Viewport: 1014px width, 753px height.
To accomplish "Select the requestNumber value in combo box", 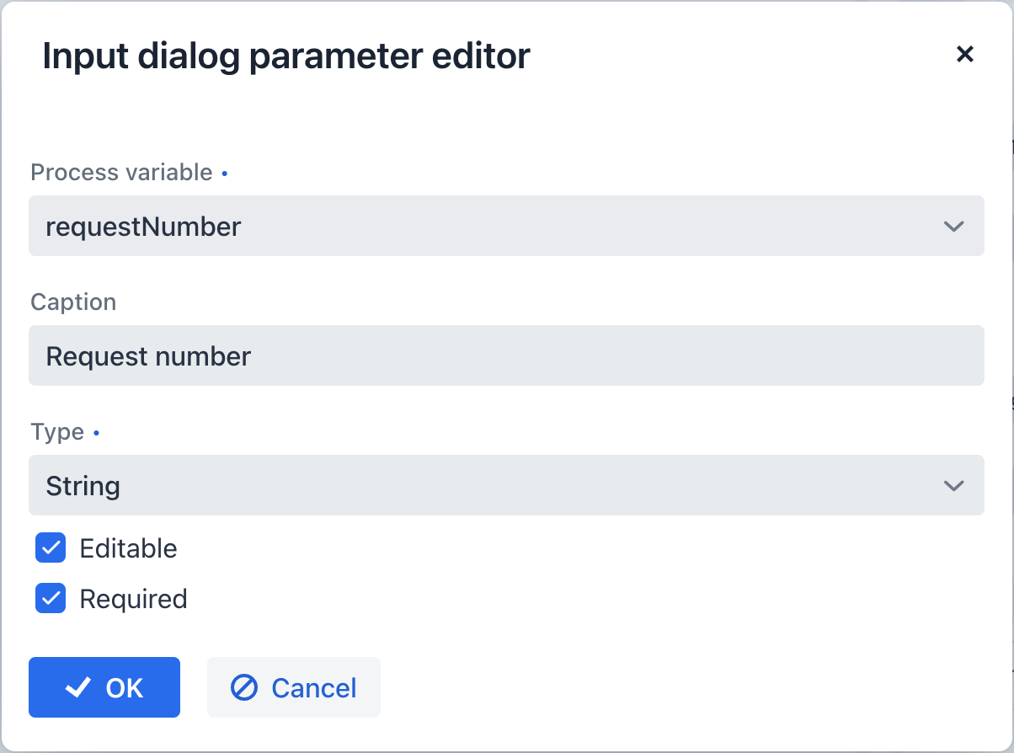I will [x=144, y=227].
